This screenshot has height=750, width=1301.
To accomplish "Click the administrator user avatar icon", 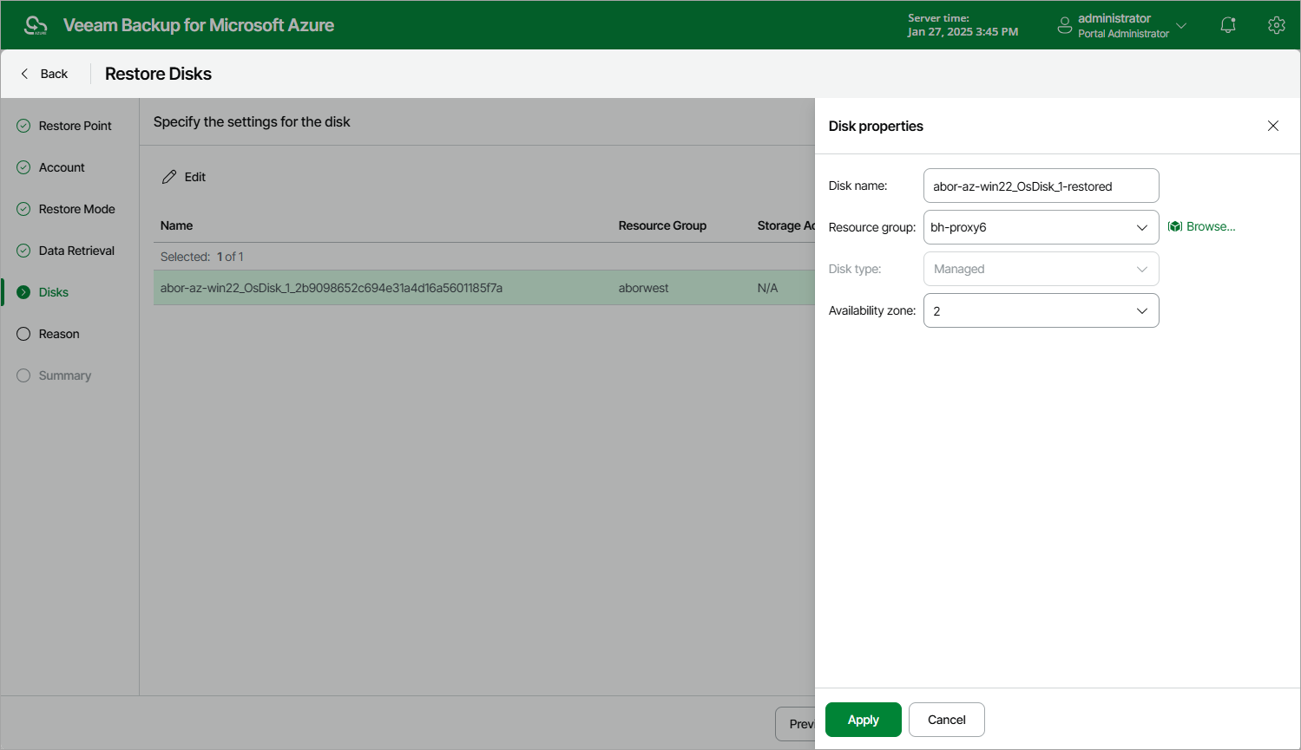I will 1065,26.
